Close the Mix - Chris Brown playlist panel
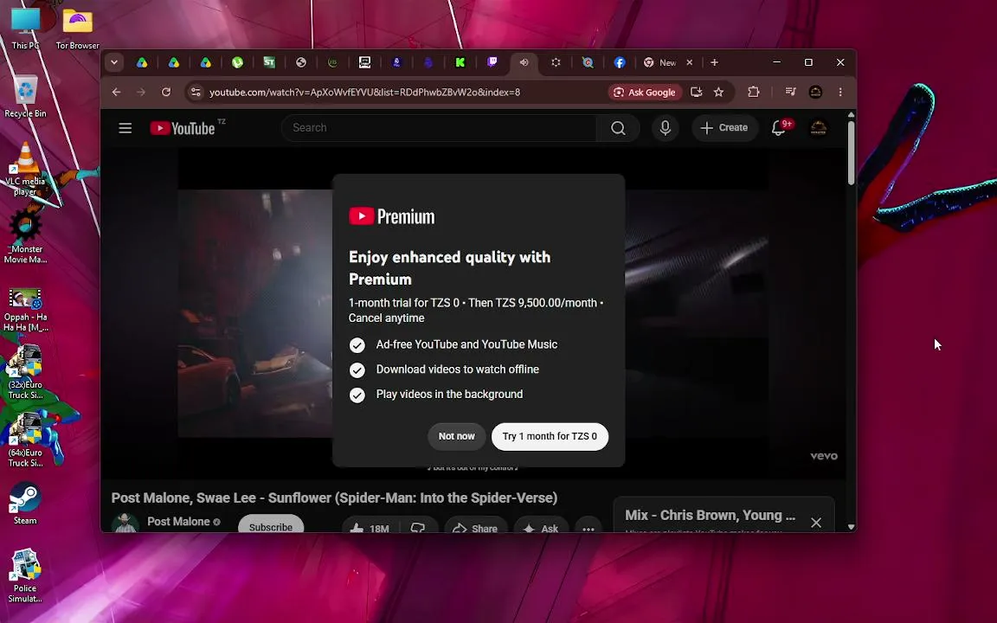Image resolution: width=997 pixels, height=623 pixels. [x=816, y=522]
